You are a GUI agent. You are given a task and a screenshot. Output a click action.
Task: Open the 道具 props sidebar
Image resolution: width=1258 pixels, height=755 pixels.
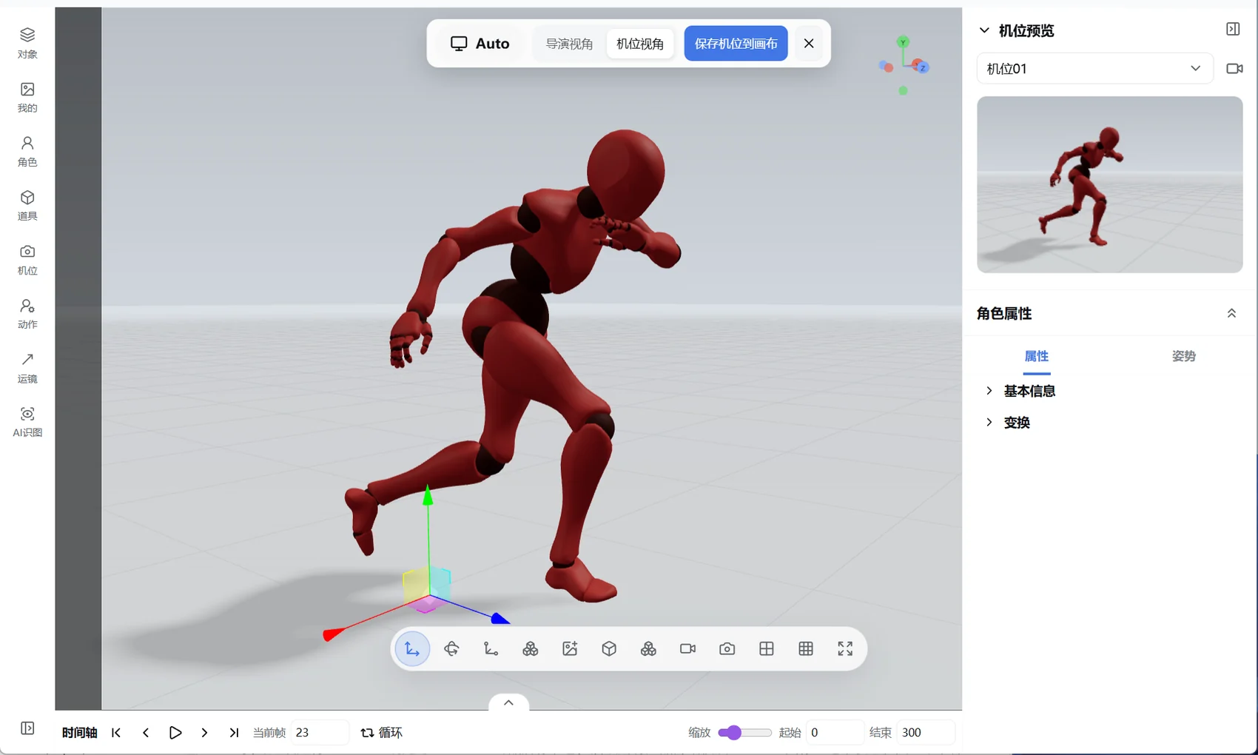pos(27,205)
